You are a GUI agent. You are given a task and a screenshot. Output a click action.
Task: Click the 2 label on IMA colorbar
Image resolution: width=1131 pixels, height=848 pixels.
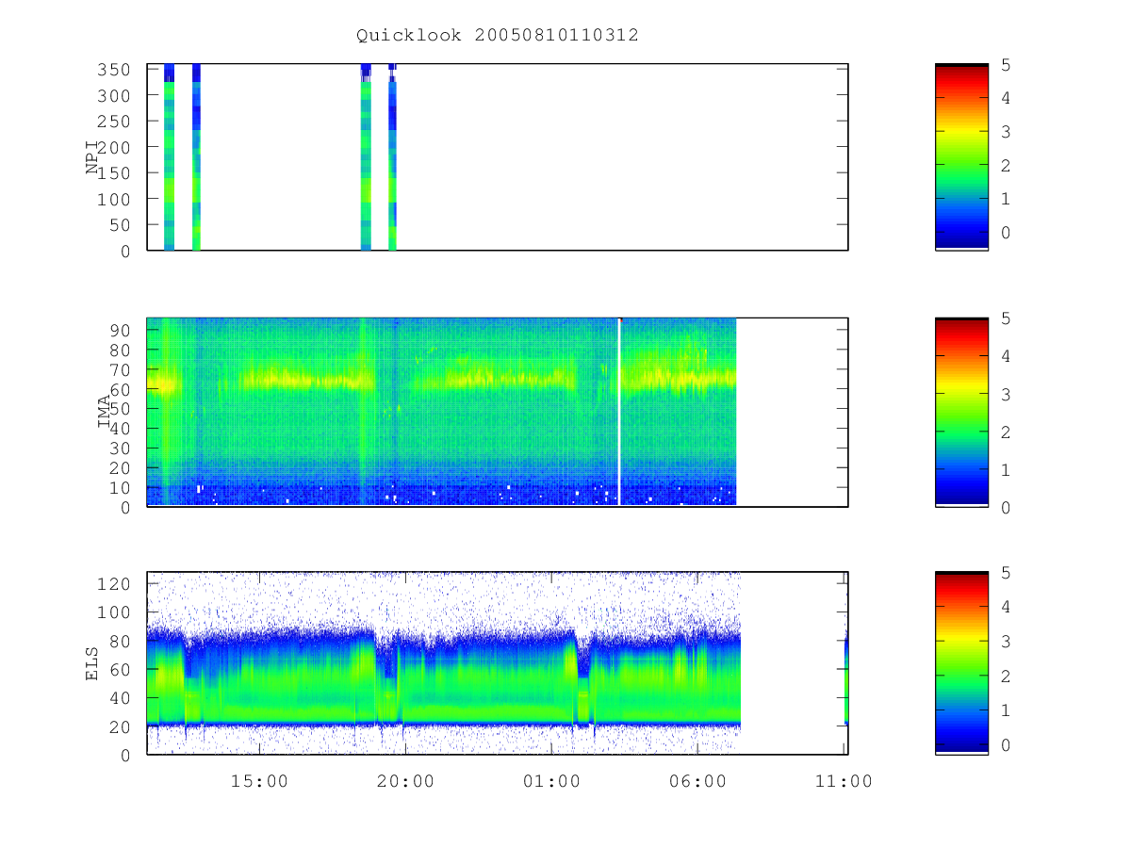click(x=1007, y=432)
